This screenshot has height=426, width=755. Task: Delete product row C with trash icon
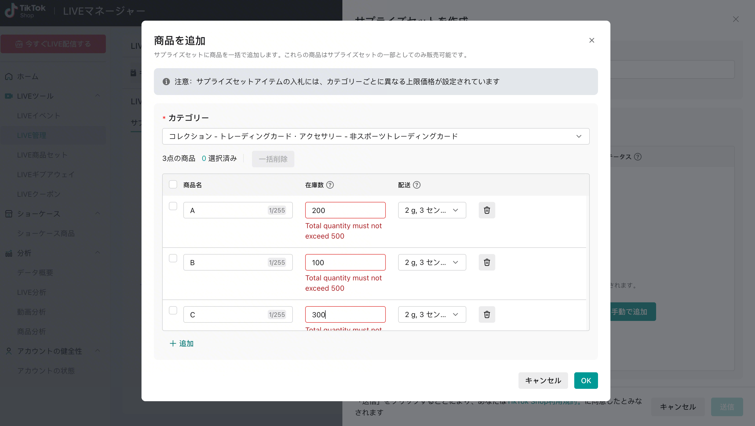coord(487,314)
